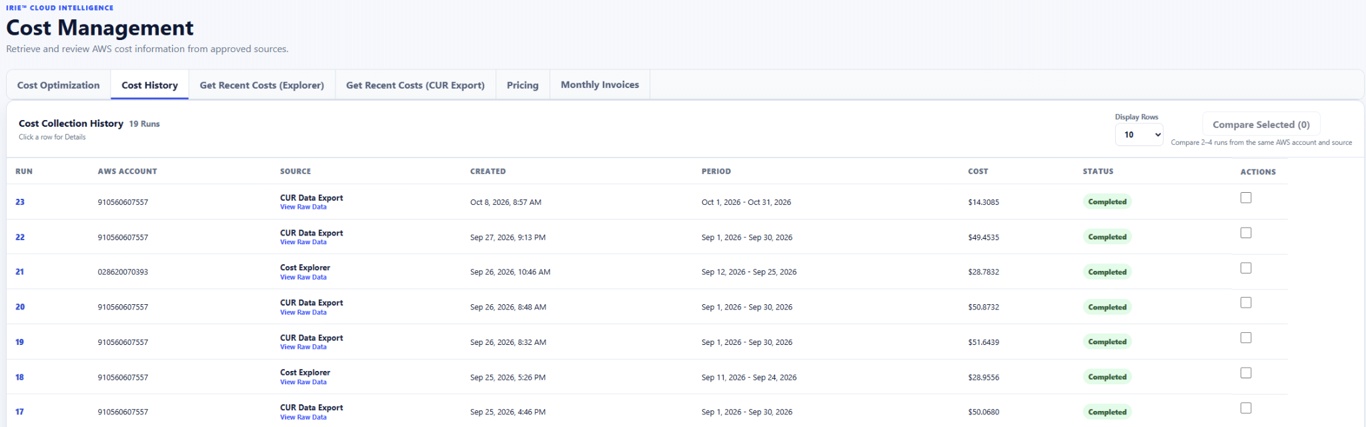Click the period Sep 12, 2026 - Sep 25, 2026
The height and width of the screenshot is (427, 1366).
749,272
